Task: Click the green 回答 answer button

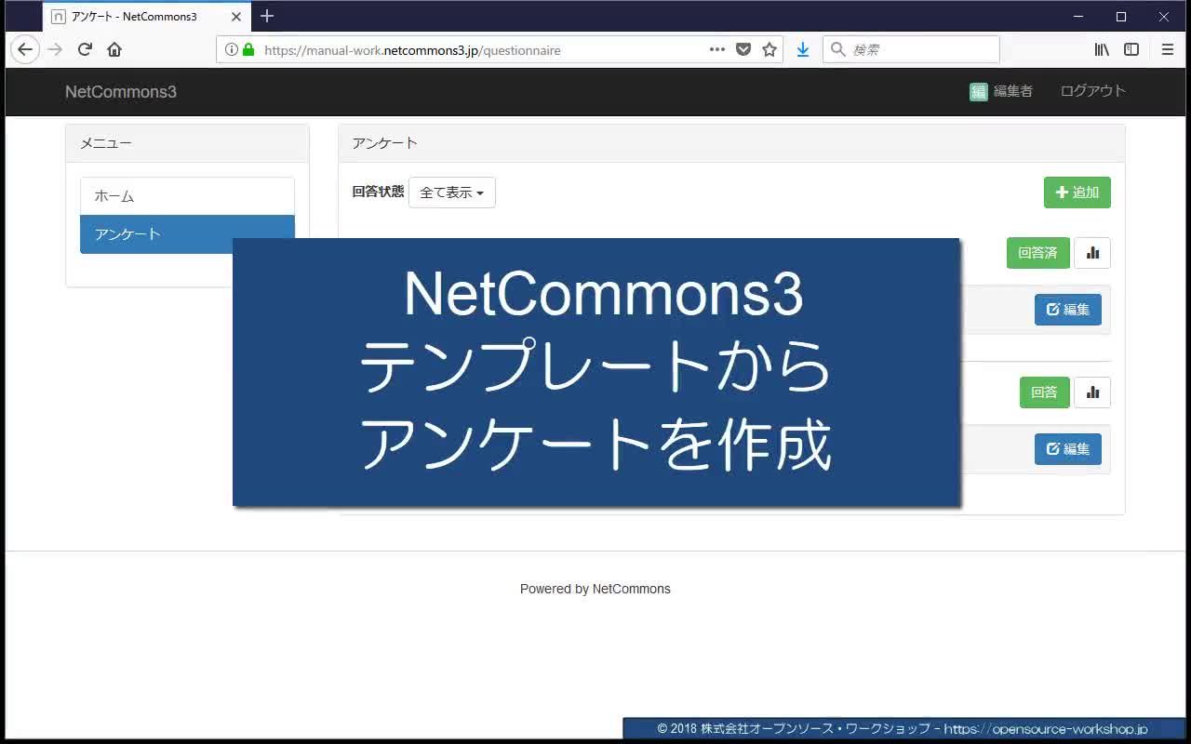Action: [x=1045, y=392]
